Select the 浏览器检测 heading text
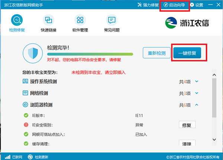This screenshot has width=223, height=160. point(41,105)
